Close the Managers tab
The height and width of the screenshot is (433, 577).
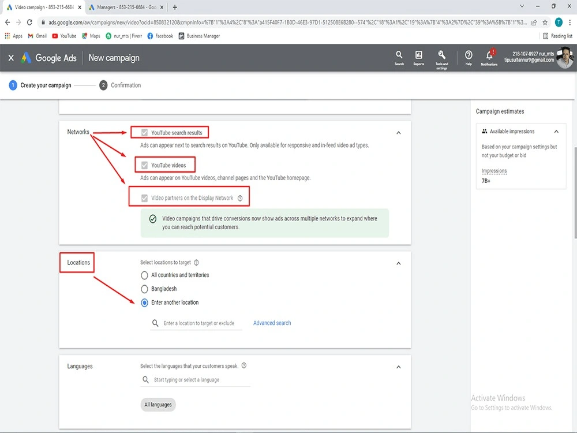(162, 7)
